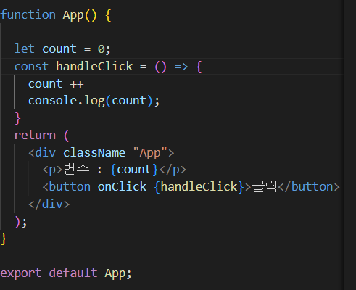The height and width of the screenshot is (290, 356).
Task: Click the arrow => operator
Action: (x=181, y=67)
